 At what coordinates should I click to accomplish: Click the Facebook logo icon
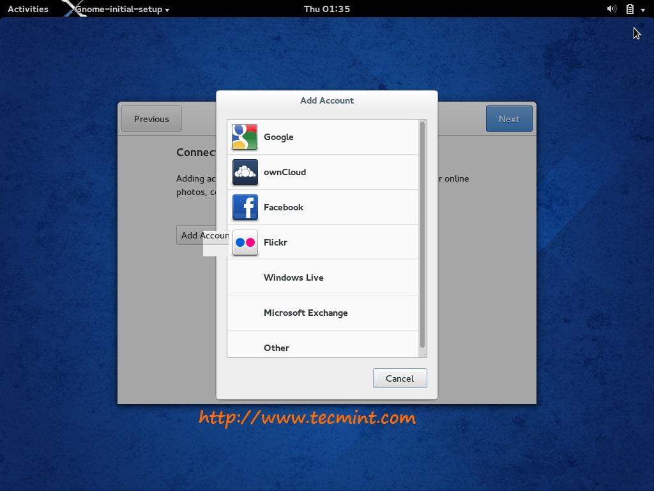point(245,207)
